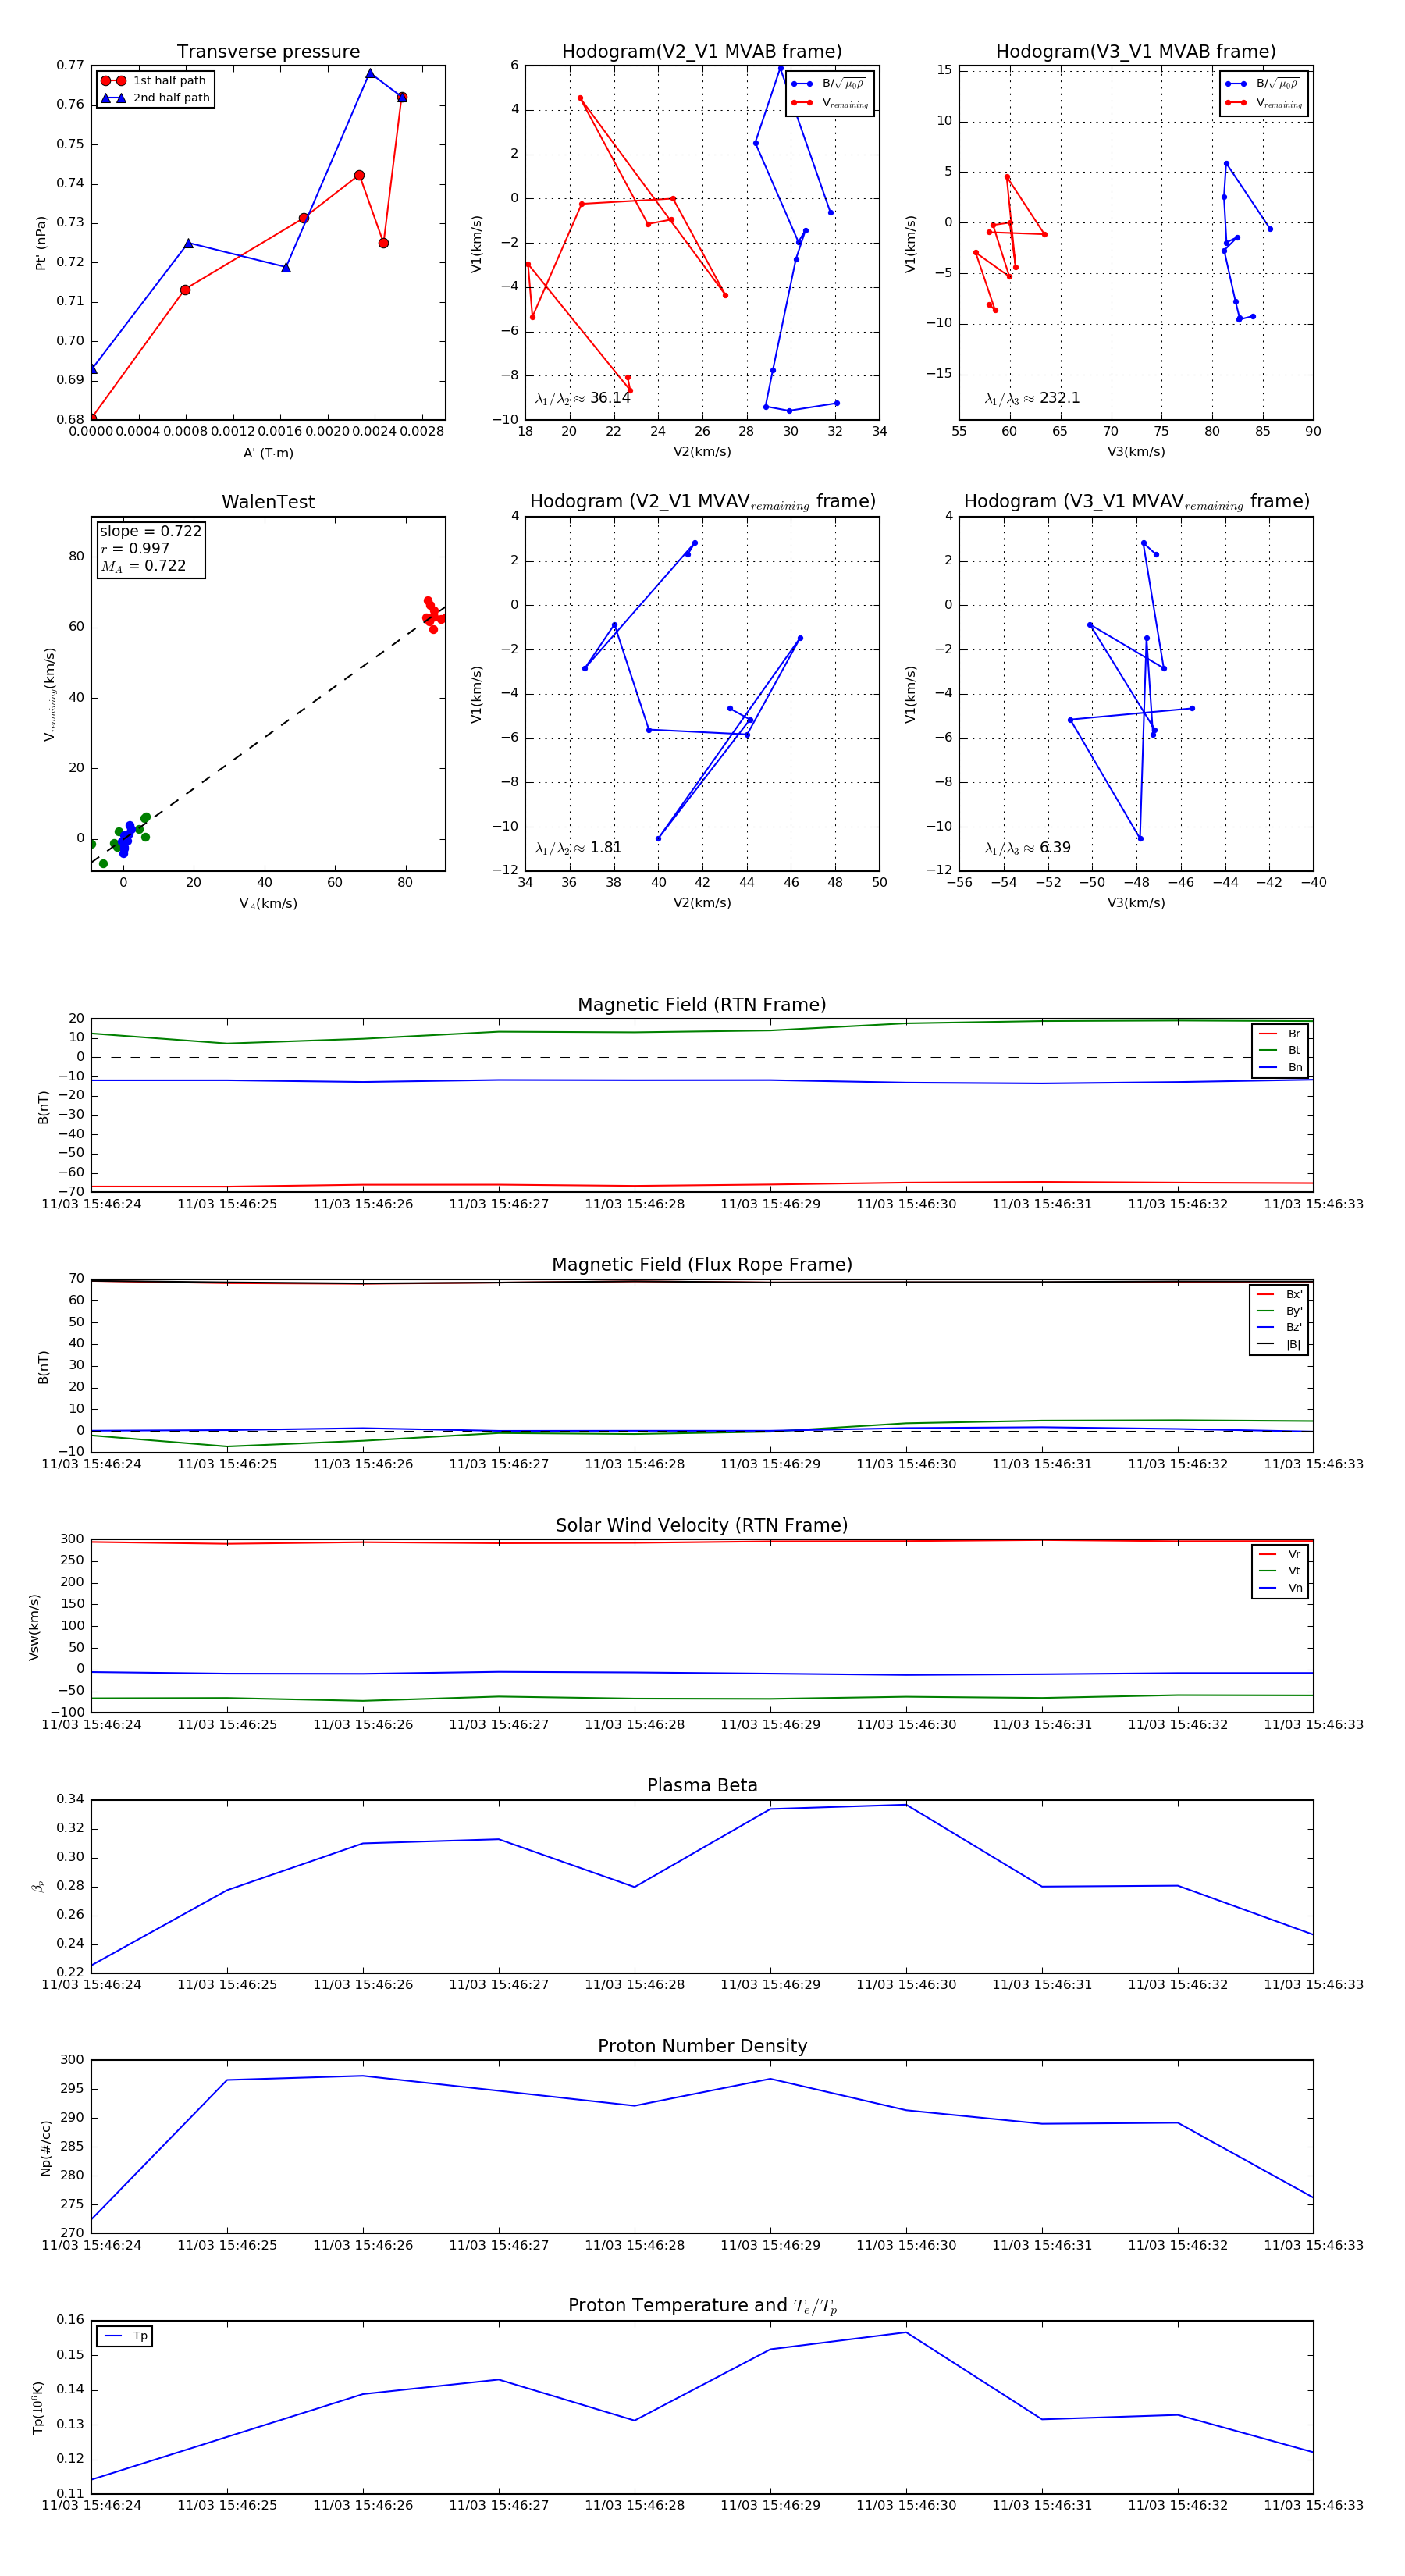Click the λ1/λ2 ≈ 36.14 annotation
1405x2576 pixels.
click(x=583, y=398)
